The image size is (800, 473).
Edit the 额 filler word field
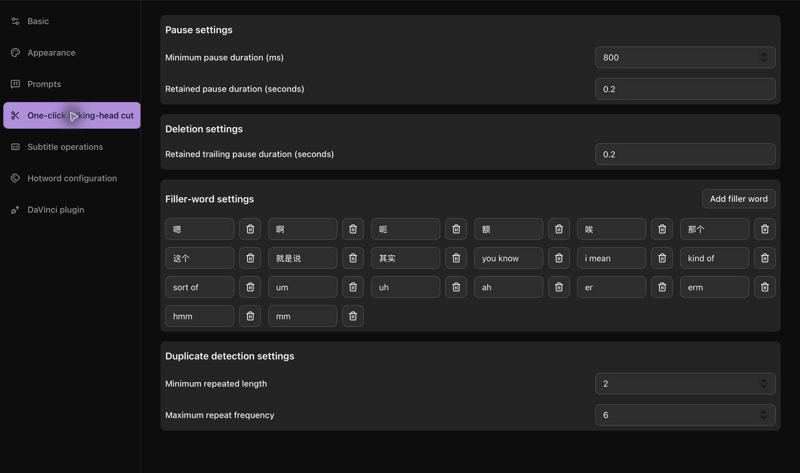click(x=508, y=229)
